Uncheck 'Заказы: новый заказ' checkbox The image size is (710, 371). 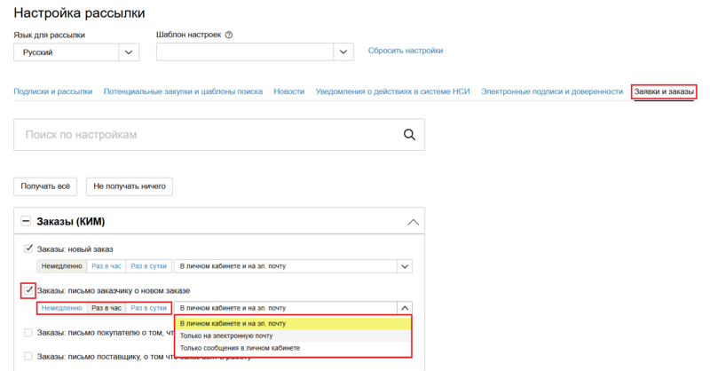(x=28, y=249)
